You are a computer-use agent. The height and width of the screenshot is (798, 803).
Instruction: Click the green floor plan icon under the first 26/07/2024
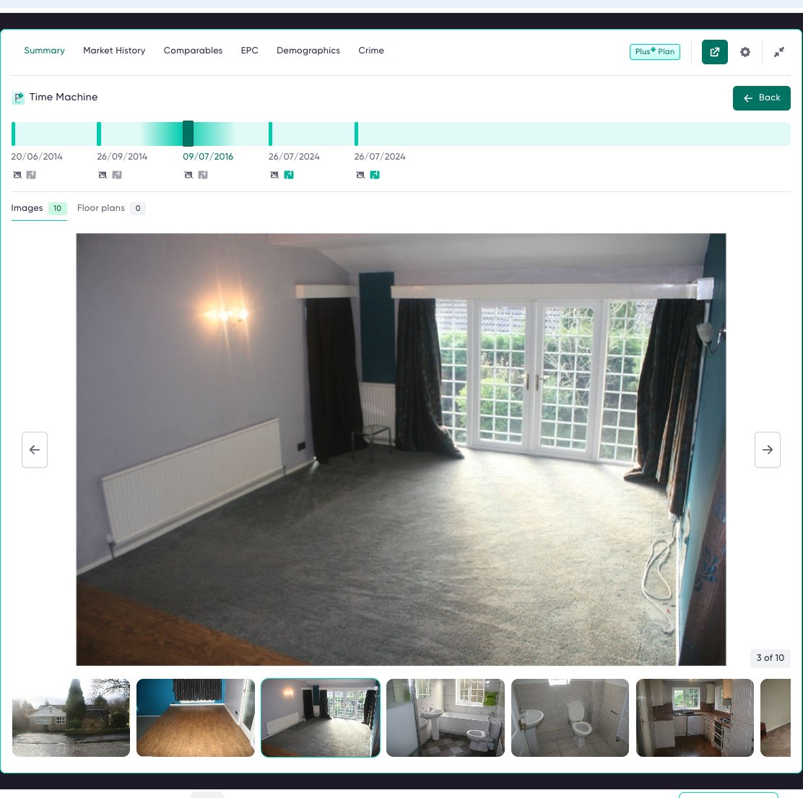[289, 175]
